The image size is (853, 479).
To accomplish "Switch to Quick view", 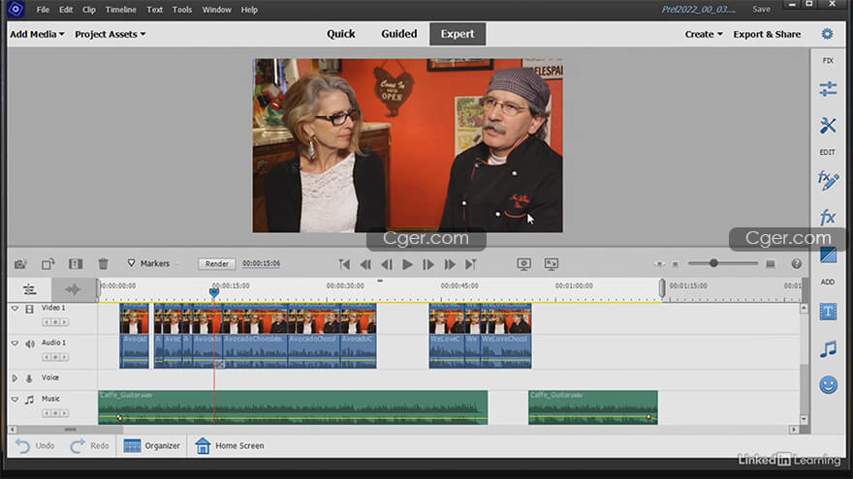I will [x=340, y=34].
